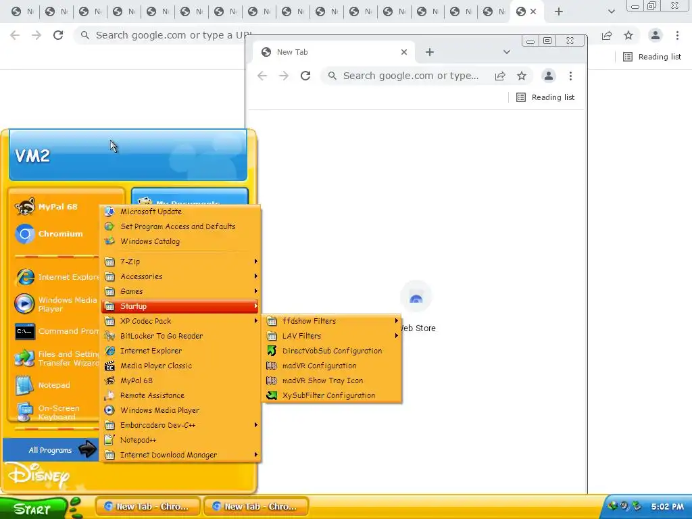Open three-dot menu in background Chromium window
The image size is (692, 519).
[x=677, y=35]
